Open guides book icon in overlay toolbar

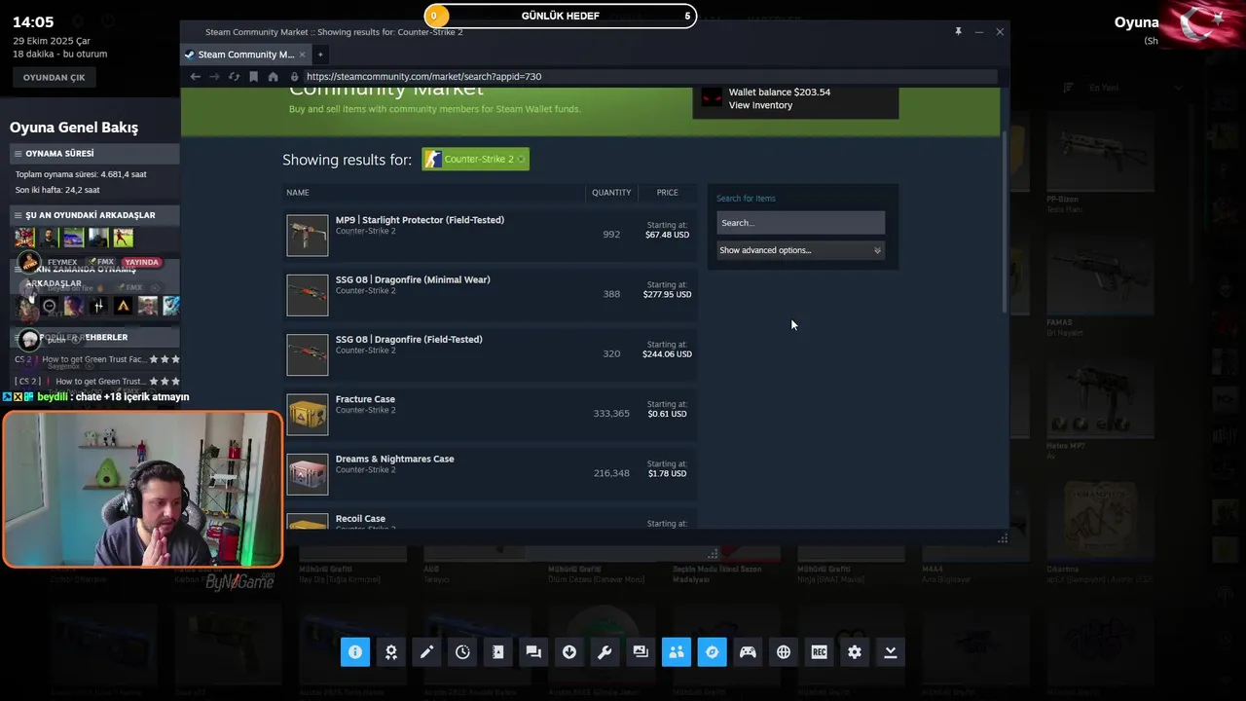(x=498, y=652)
